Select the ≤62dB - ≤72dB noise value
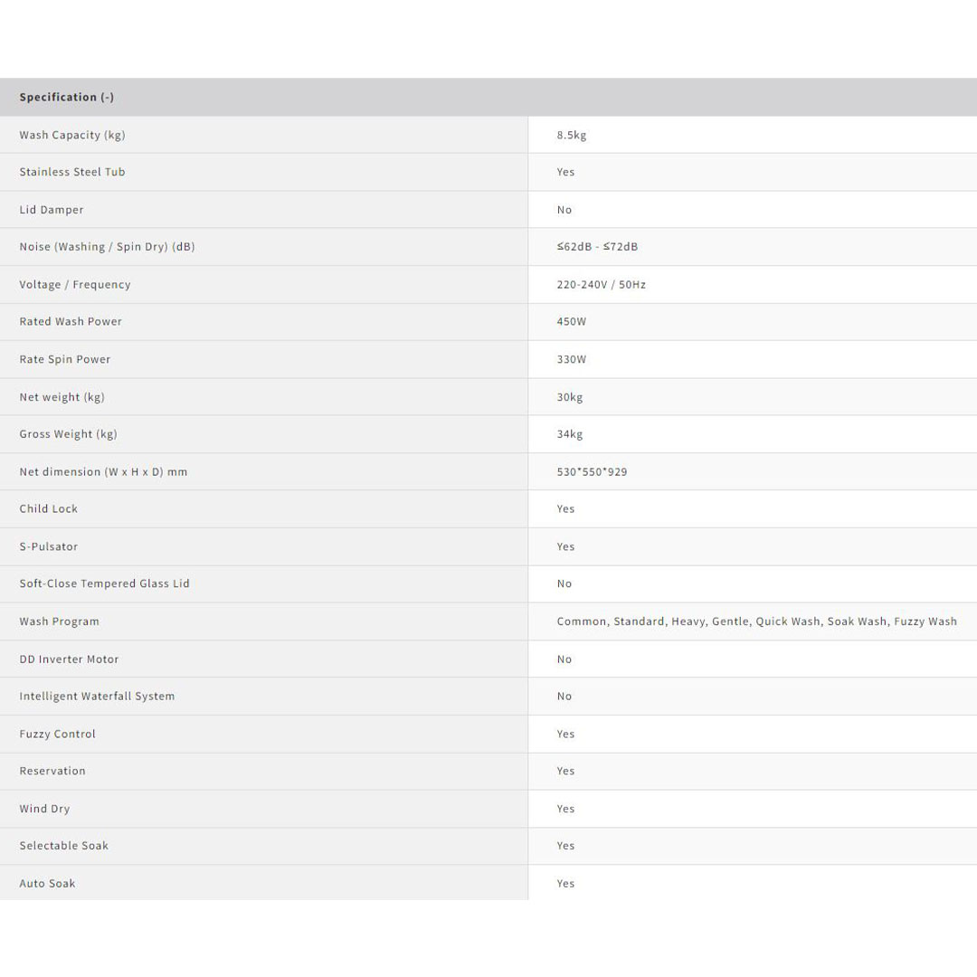977x977 pixels. point(597,247)
